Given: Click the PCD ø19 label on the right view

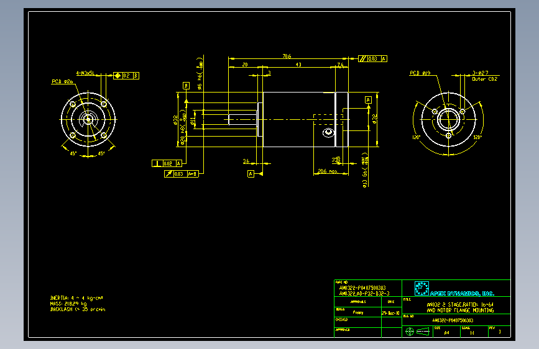Looking at the screenshot, I should click(x=420, y=73).
